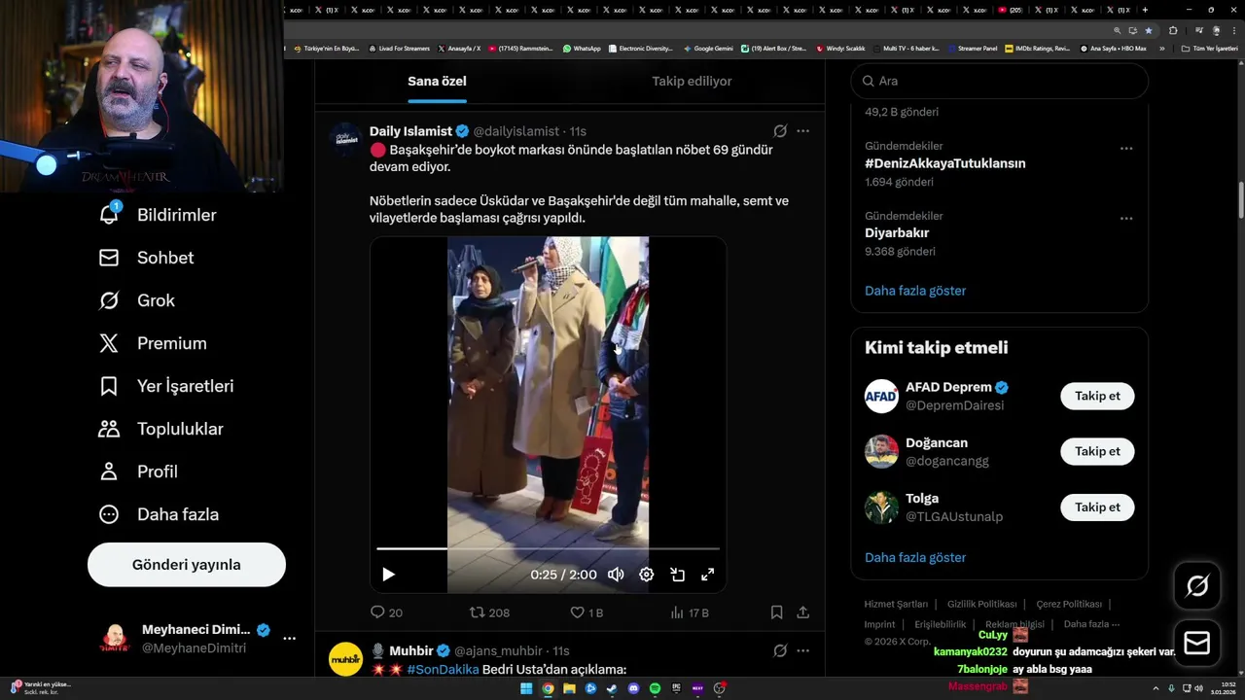Viewport: 1245px width, 700px height.
Task: Click Grok icon on Muhbir post
Action: point(780,650)
